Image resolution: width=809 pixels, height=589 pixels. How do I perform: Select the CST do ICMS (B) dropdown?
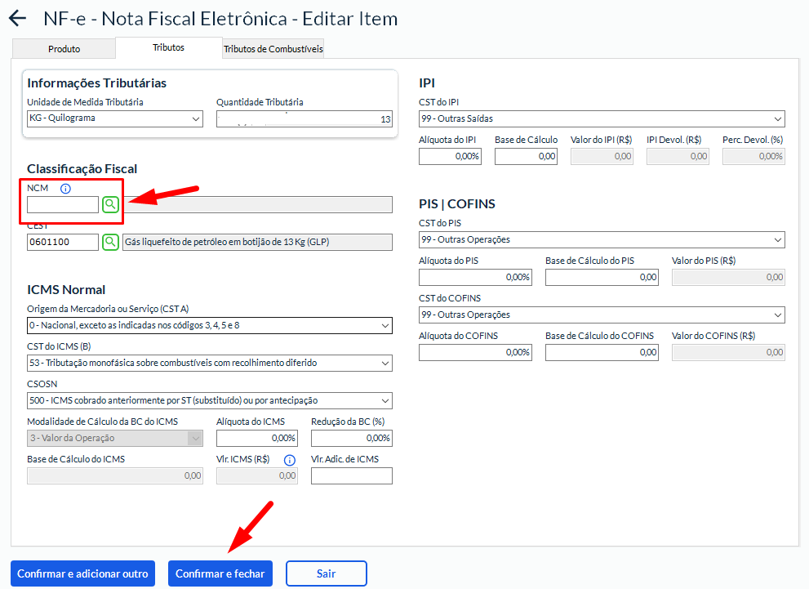[209, 363]
